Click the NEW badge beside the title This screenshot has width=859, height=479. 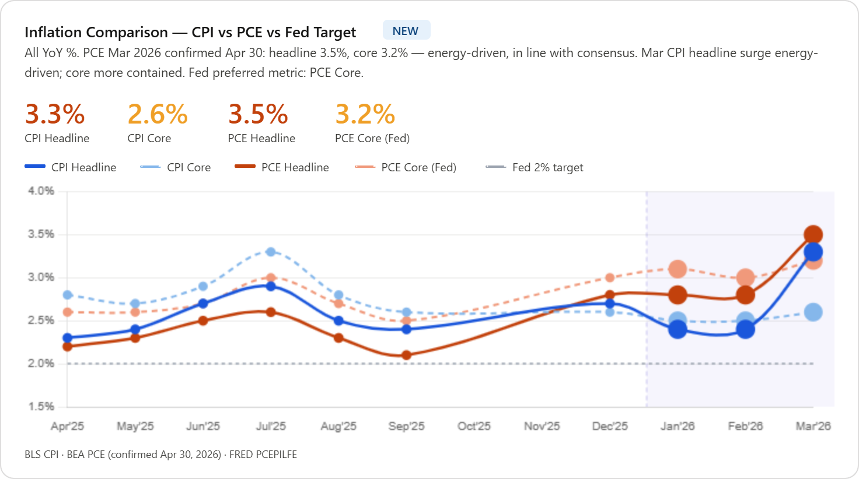pyautogui.click(x=406, y=31)
